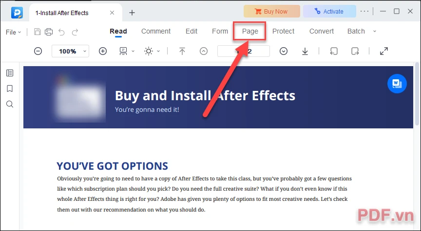Switch to the Batch tab
Screen dimensions: 421x231
click(x=356, y=31)
